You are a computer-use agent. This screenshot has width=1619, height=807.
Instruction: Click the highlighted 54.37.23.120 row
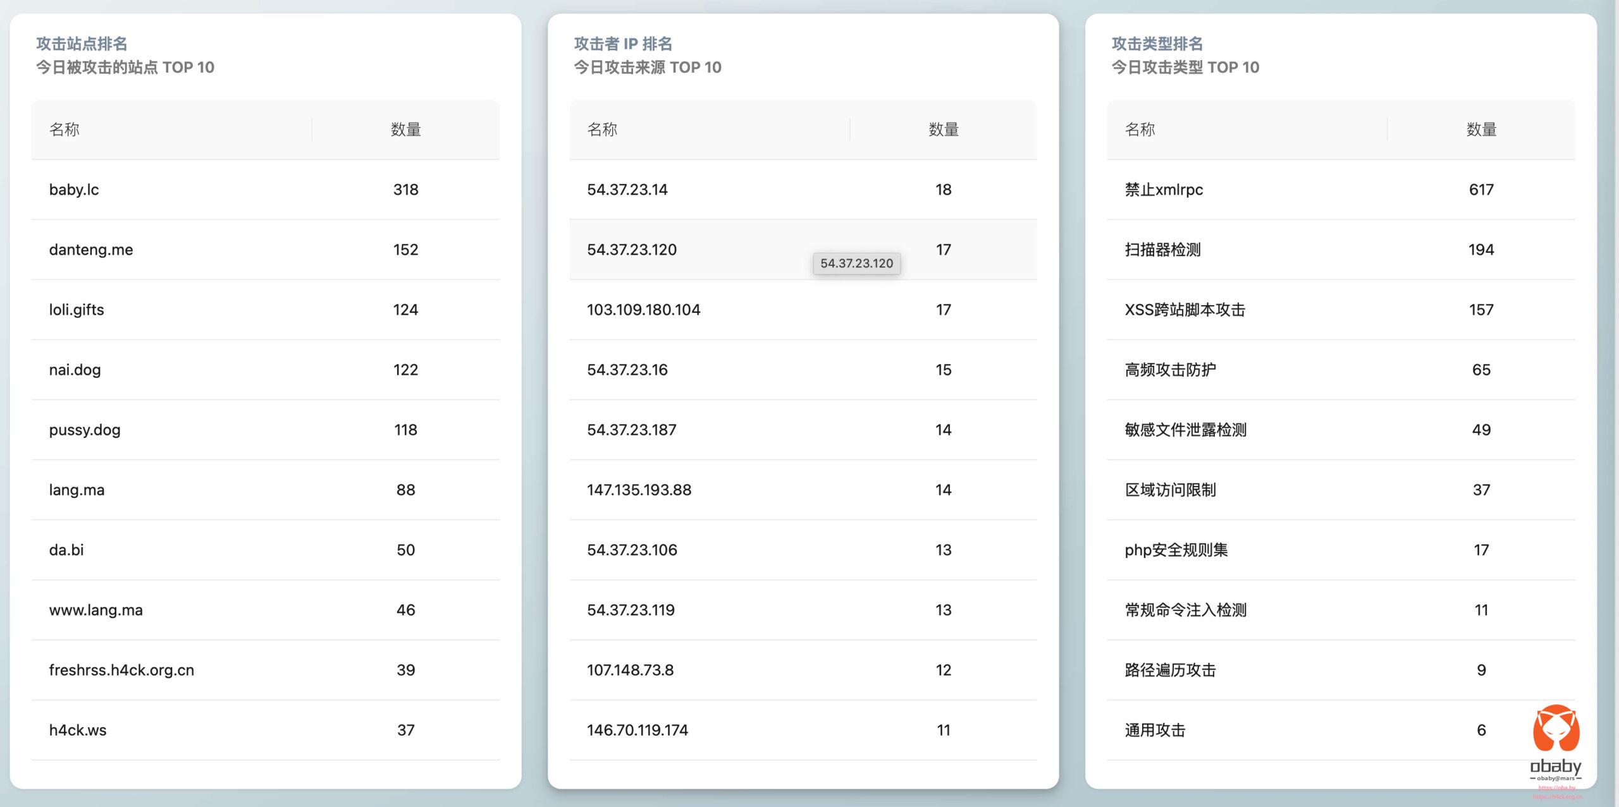click(631, 250)
